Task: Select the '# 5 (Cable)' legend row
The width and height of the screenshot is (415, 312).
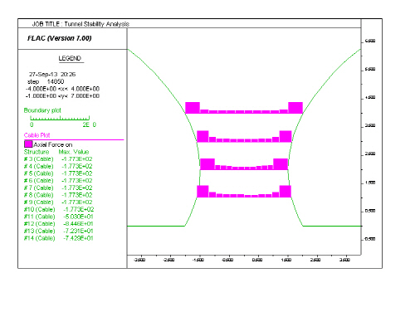Action: click(x=58, y=173)
